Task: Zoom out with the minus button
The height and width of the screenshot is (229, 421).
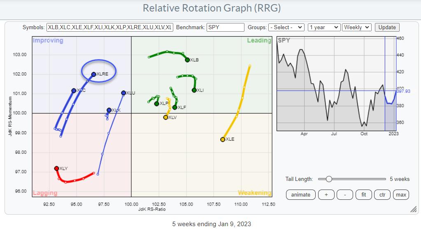Action: pyautogui.click(x=344, y=194)
